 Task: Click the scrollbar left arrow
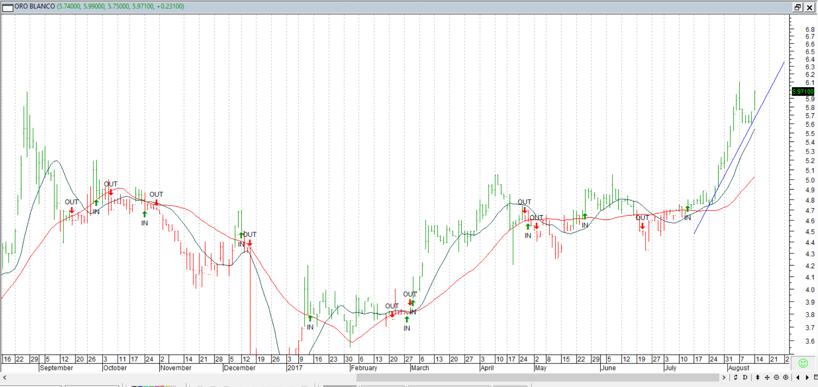pyautogui.click(x=5, y=377)
